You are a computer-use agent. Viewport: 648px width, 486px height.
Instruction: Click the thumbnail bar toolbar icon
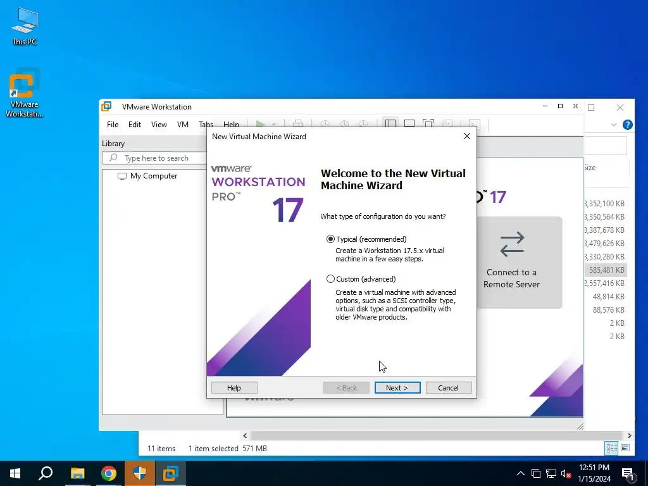pyautogui.click(x=409, y=123)
